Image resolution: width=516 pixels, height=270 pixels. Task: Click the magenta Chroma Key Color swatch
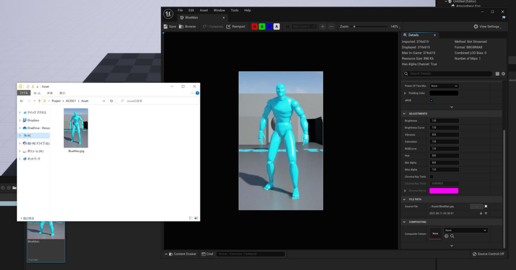(444, 191)
